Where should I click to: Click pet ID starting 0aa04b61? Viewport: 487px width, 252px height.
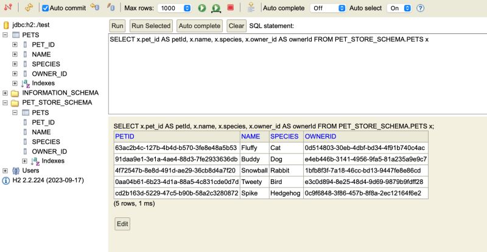(x=177, y=182)
